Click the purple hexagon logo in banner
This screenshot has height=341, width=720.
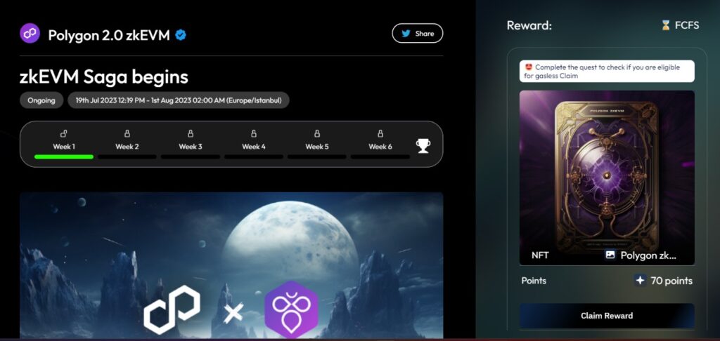click(x=292, y=310)
